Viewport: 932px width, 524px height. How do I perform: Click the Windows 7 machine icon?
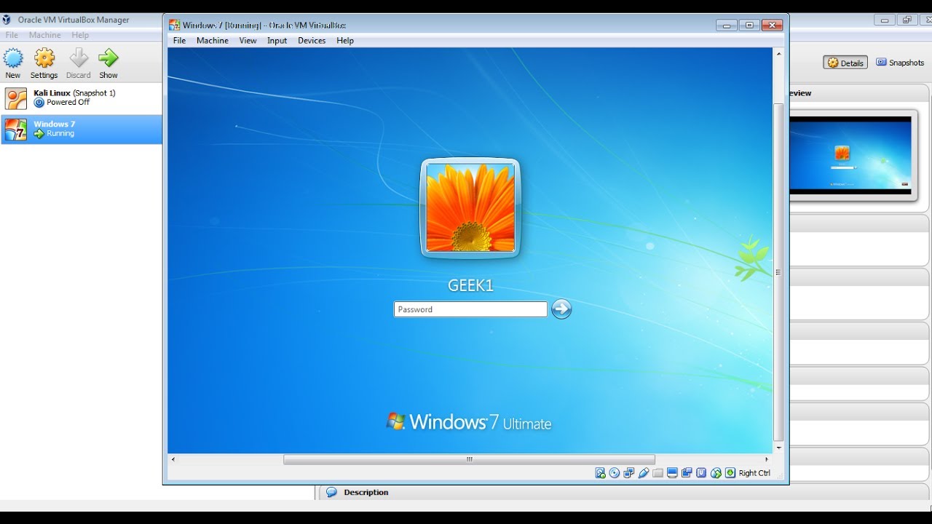click(16, 130)
